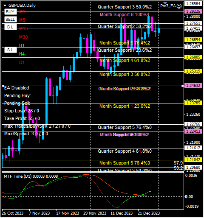Select the D1 timeframe label
Screen dimensions: 204x218
22,62
